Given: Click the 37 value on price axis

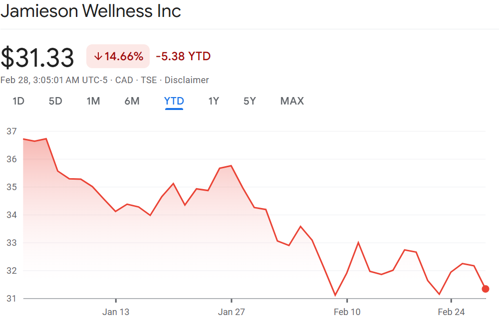Looking at the screenshot, I should point(11,131).
